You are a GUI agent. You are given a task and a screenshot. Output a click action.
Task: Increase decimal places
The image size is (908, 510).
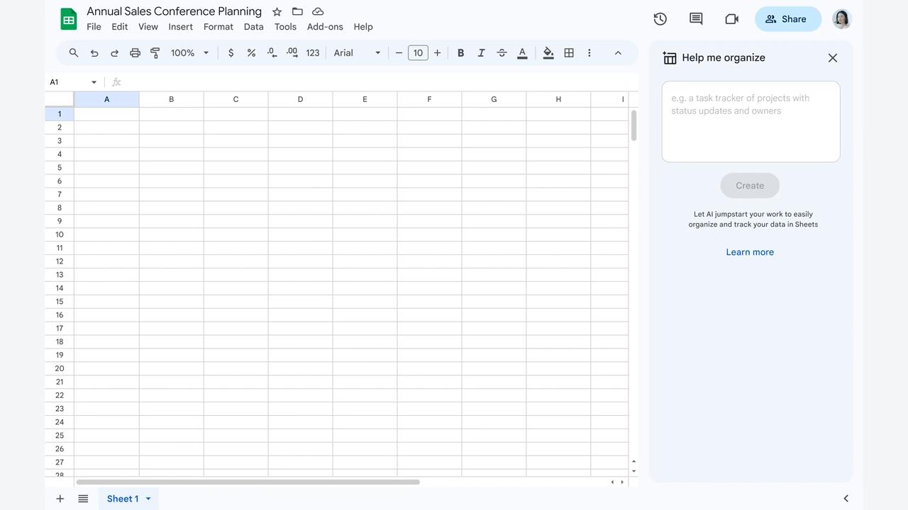point(292,52)
